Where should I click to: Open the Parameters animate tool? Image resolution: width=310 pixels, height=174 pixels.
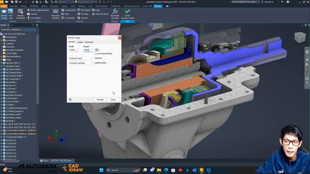click(84, 10)
